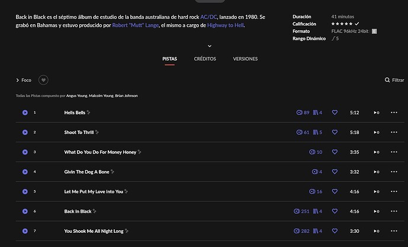Click the Back In Black track title
The image size is (408, 247).
(78, 211)
